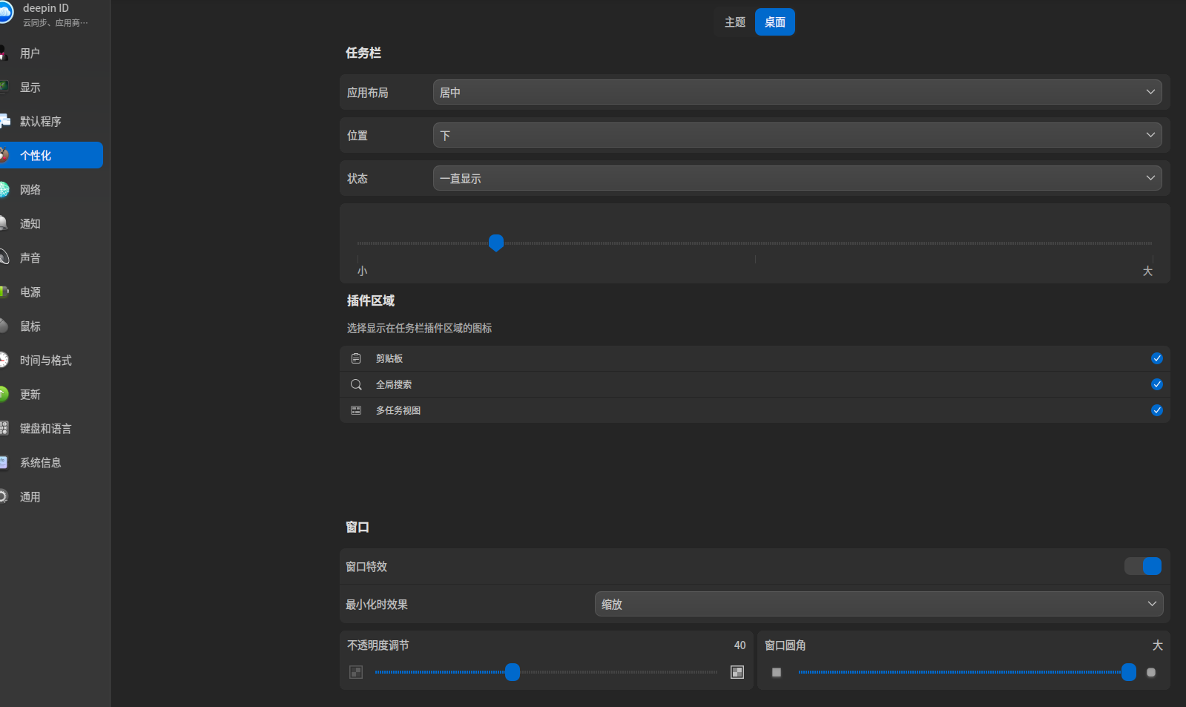Uncheck the 全局搜索 plugin checkbox
The width and height of the screenshot is (1186, 707).
pyautogui.click(x=1157, y=384)
